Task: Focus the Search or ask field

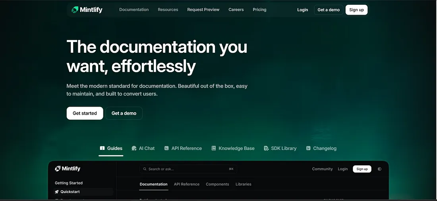Action: 188,169
